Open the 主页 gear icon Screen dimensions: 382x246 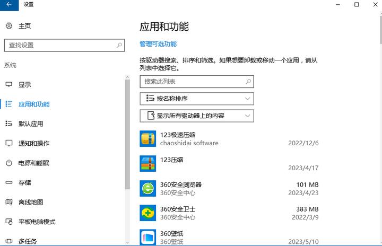click(9, 25)
